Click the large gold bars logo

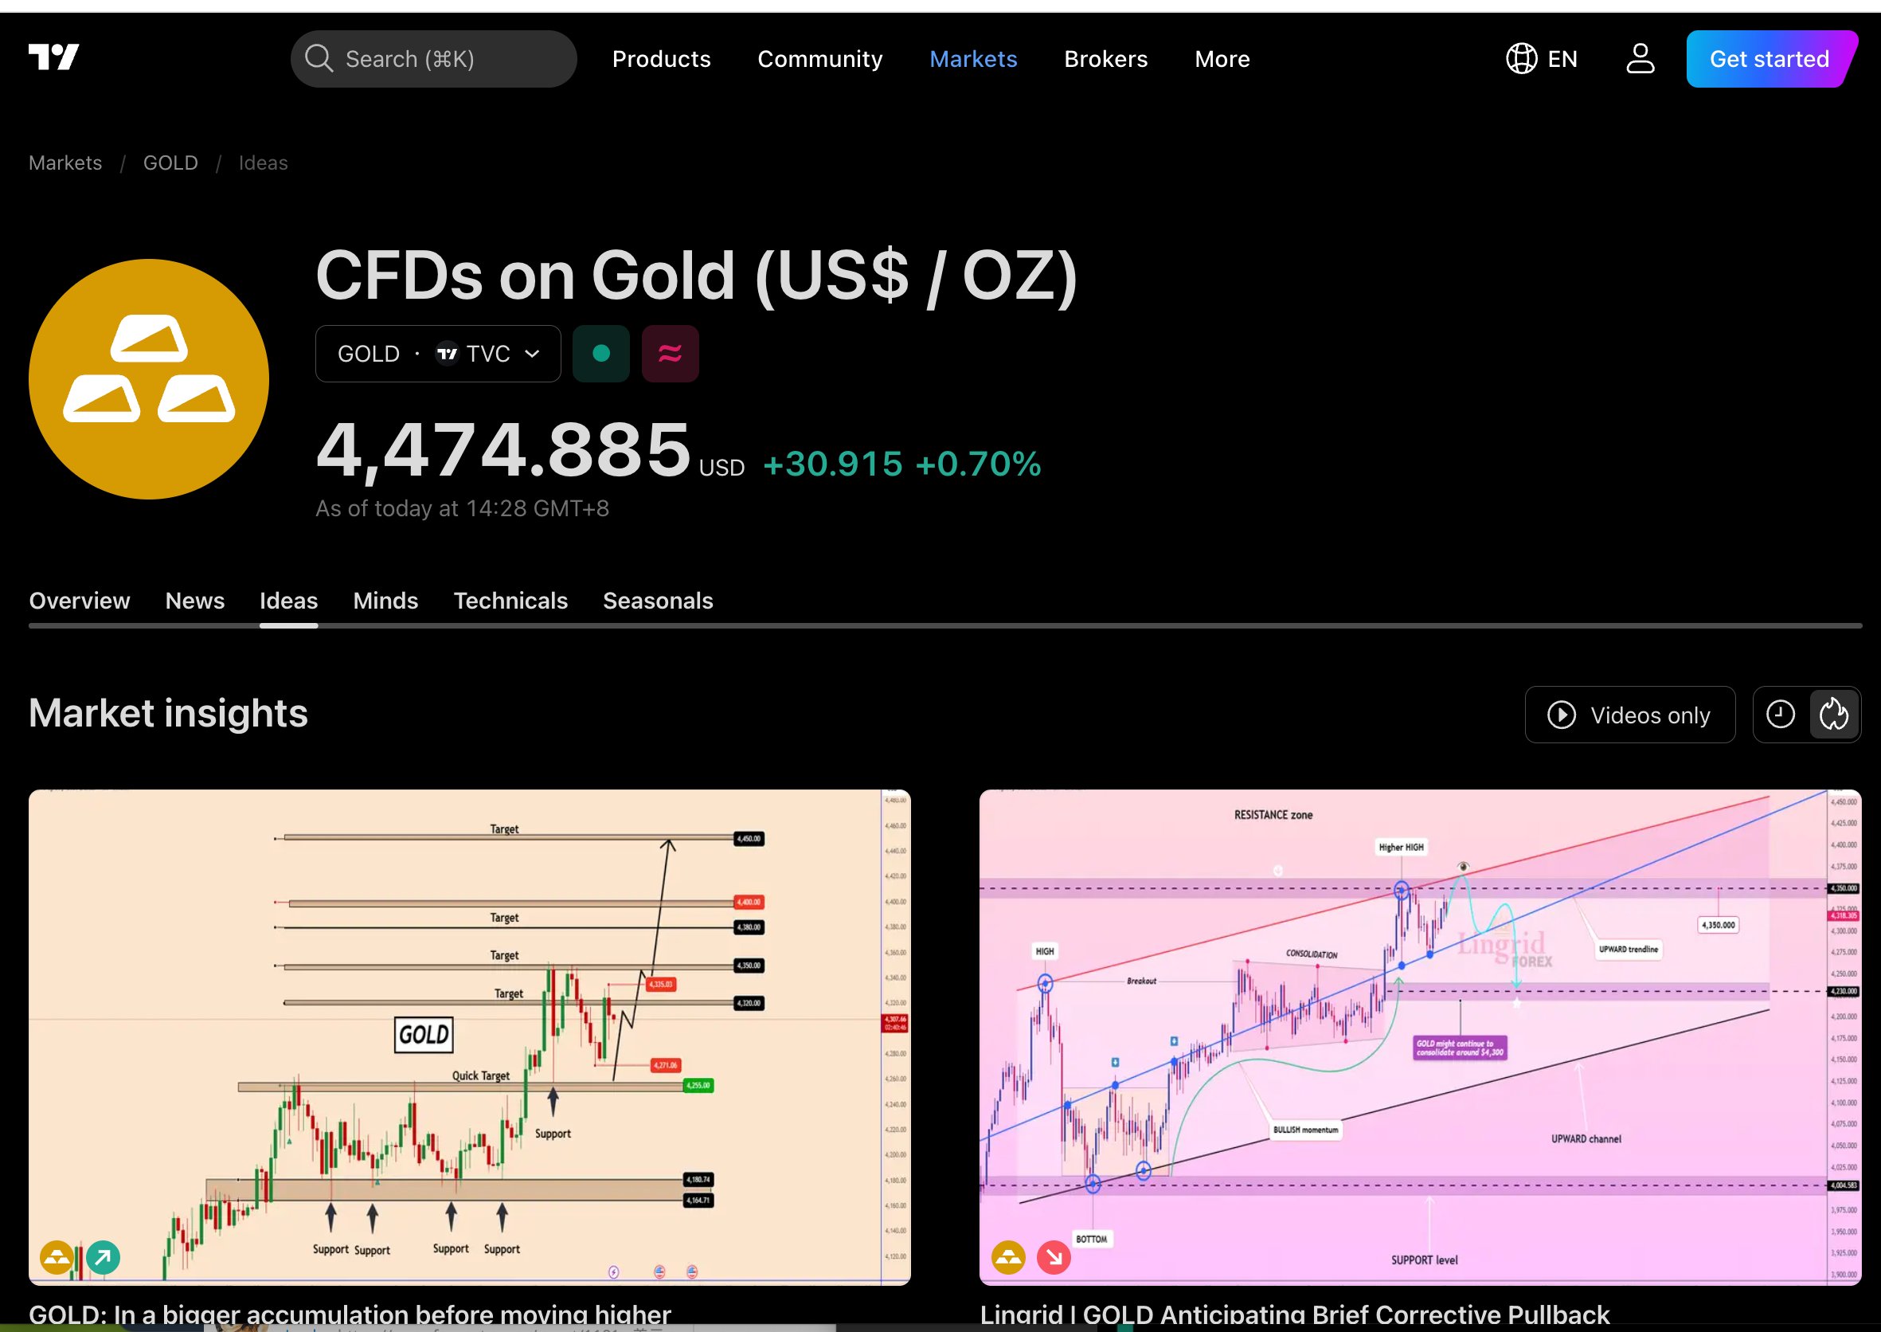pyautogui.click(x=148, y=379)
